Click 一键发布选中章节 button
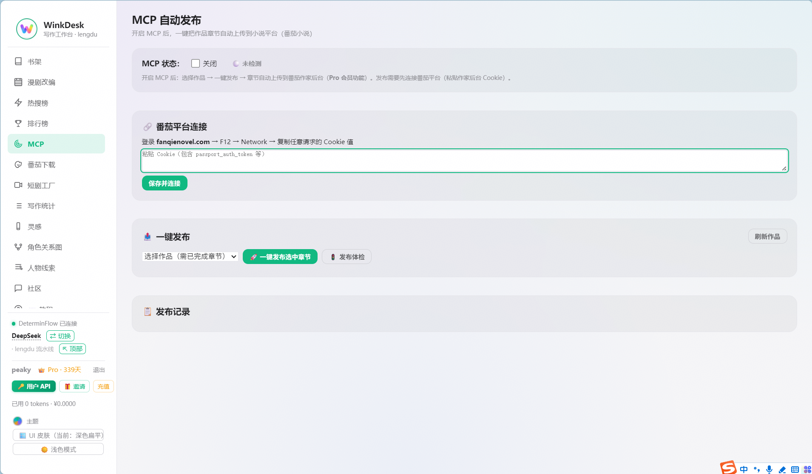The image size is (812, 474). (x=280, y=257)
